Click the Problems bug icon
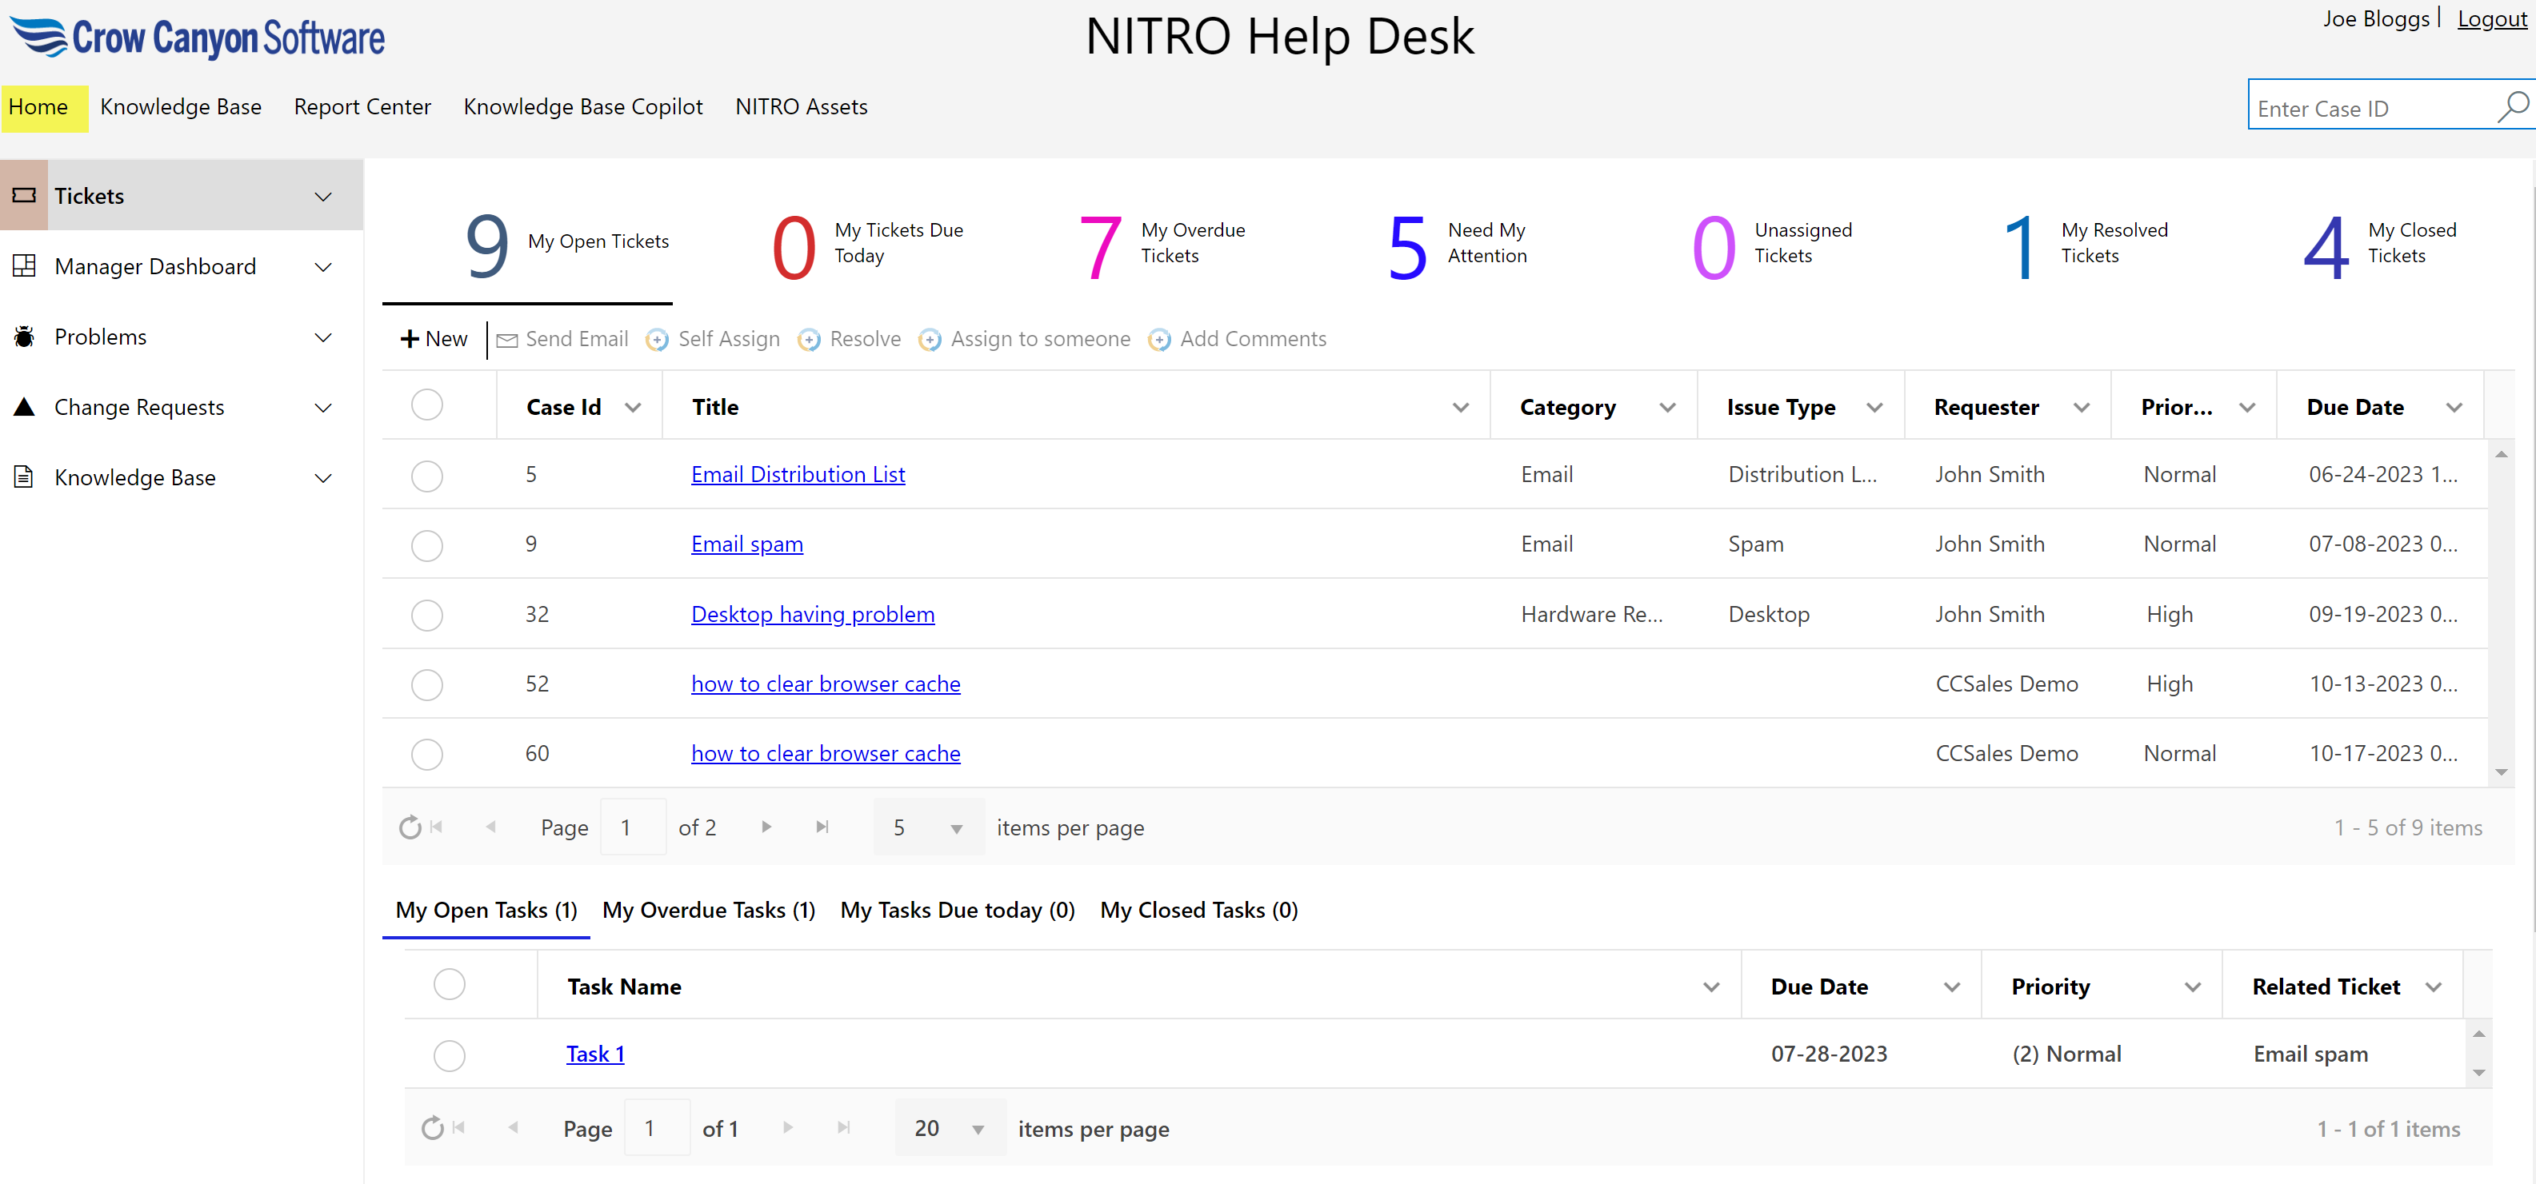2536x1184 pixels. tap(25, 337)
